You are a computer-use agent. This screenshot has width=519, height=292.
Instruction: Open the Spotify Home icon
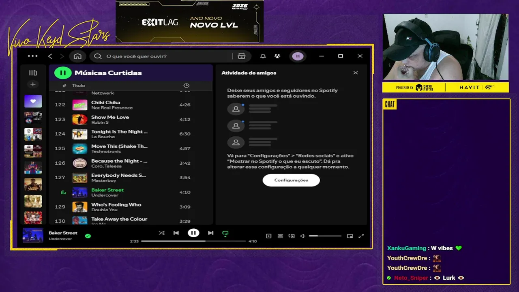77,56
